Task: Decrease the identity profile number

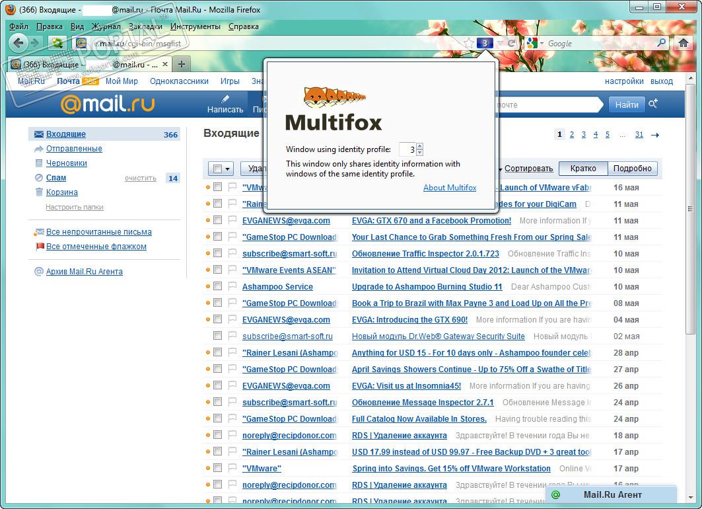Action: [x=419, y=152]
